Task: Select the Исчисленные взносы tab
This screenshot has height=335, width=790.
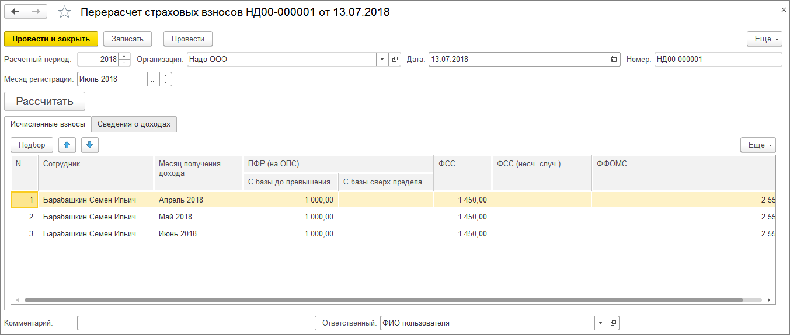Action: point(48,124)
